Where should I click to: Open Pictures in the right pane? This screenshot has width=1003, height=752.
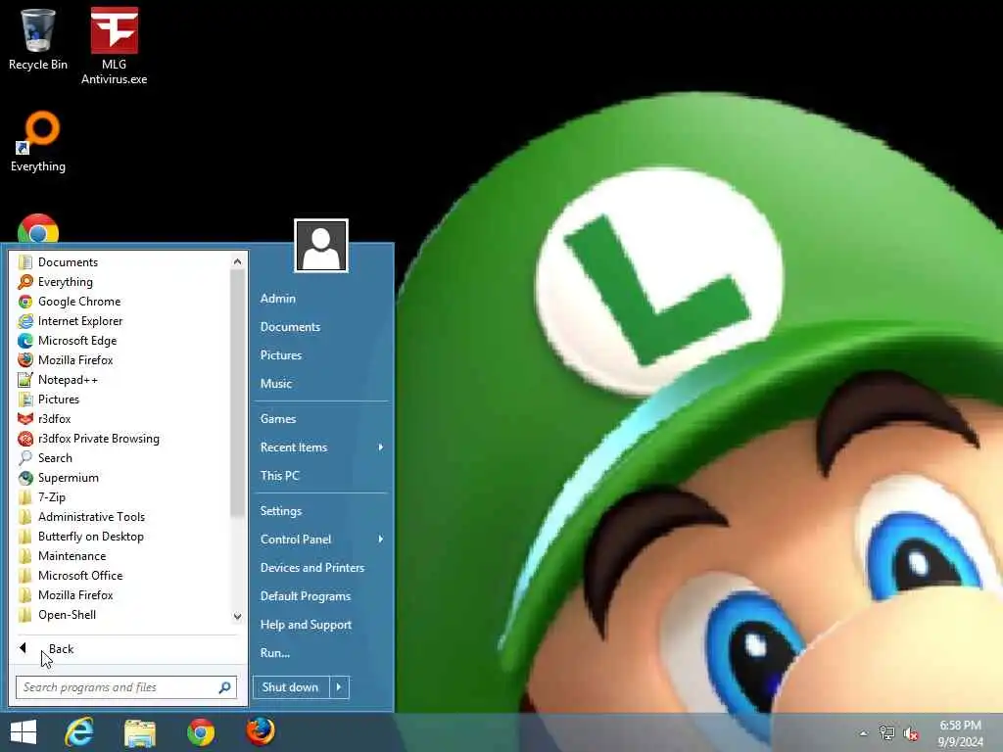(321, 354)
